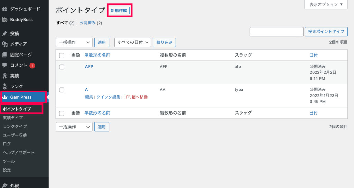Screen dimensions: 354x188
Task: Focus the point type search field
Action: [x=276, y=31]
